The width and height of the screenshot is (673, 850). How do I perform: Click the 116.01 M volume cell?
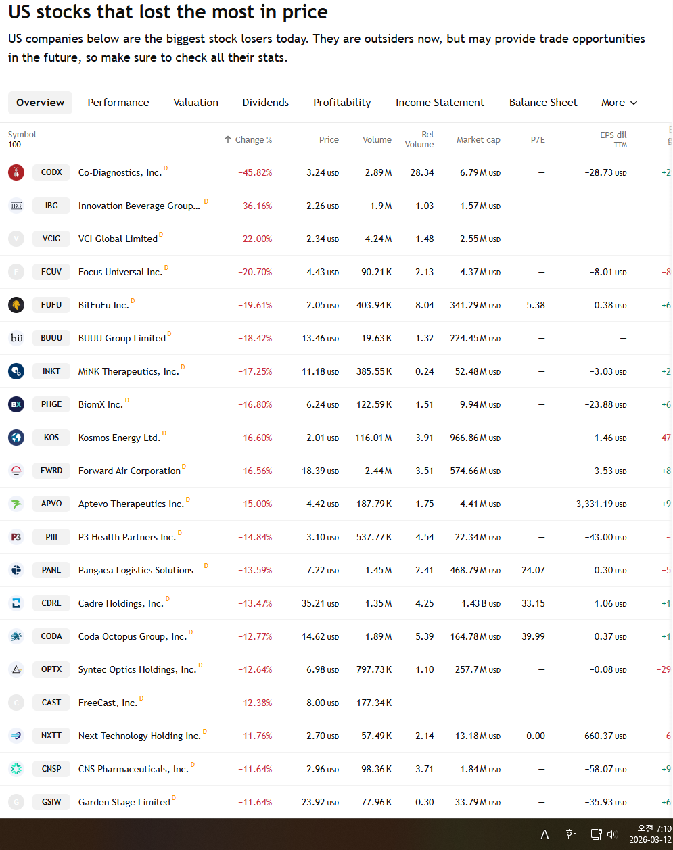click(374, 438)
